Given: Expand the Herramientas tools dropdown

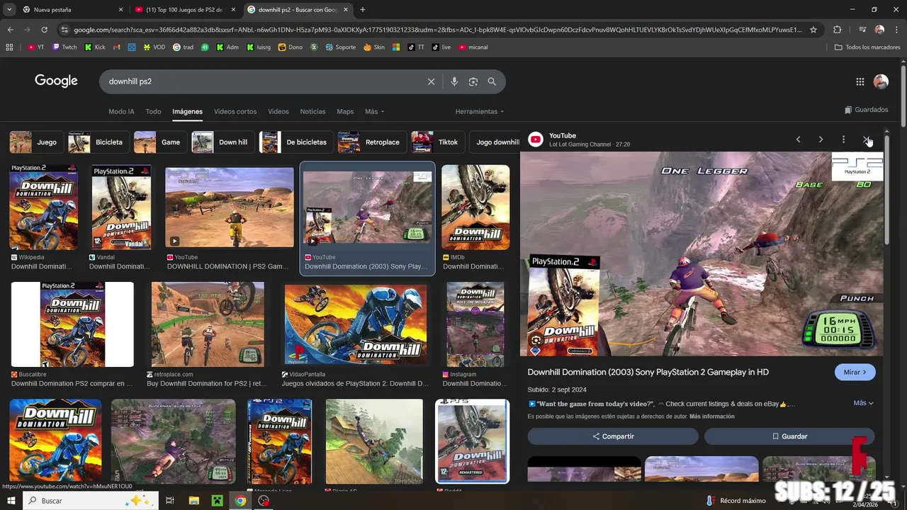Looking at the screenshot, I should [480, 111].
